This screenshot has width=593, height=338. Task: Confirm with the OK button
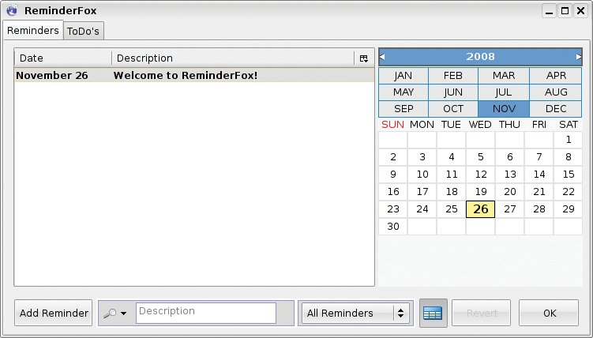click(549, 313)
